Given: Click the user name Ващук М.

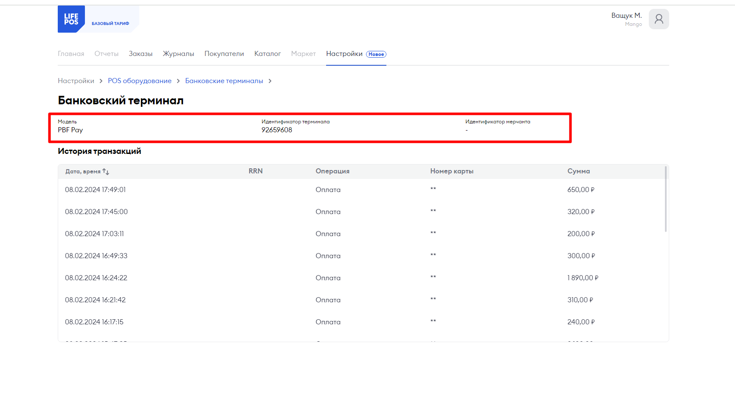Looking at the screenshot, I should pos(627,15).
